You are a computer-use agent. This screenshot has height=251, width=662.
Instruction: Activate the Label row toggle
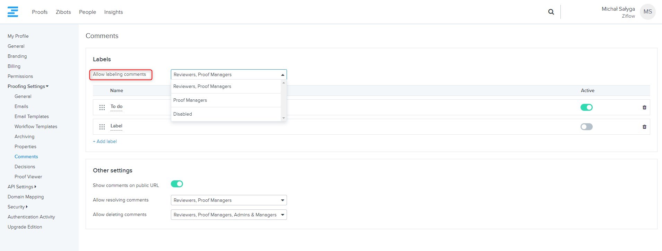(x=586, y=127)
